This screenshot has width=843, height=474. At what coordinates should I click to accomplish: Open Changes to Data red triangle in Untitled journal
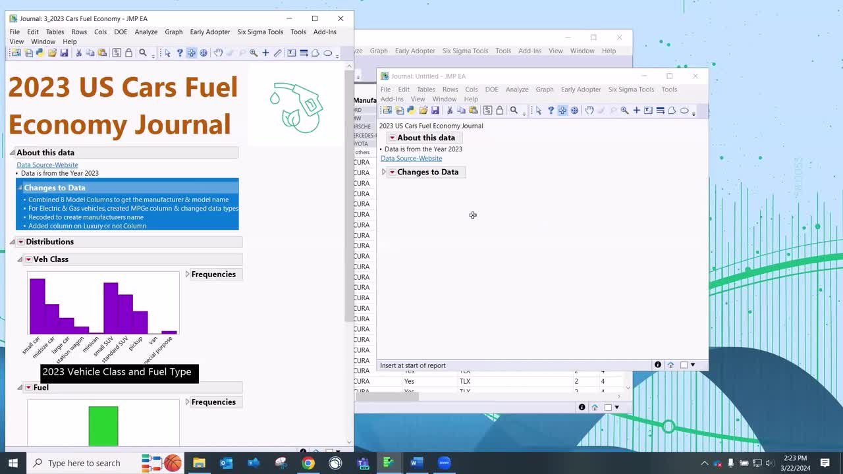tap(392, 172)
